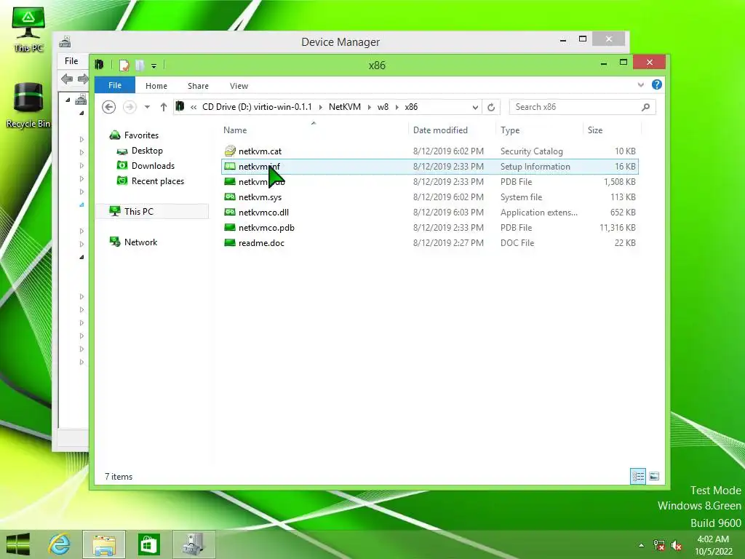Screen dimensions: 745x559
Task: Open Windows Store taskbar icon
Action: click(148, 544)
